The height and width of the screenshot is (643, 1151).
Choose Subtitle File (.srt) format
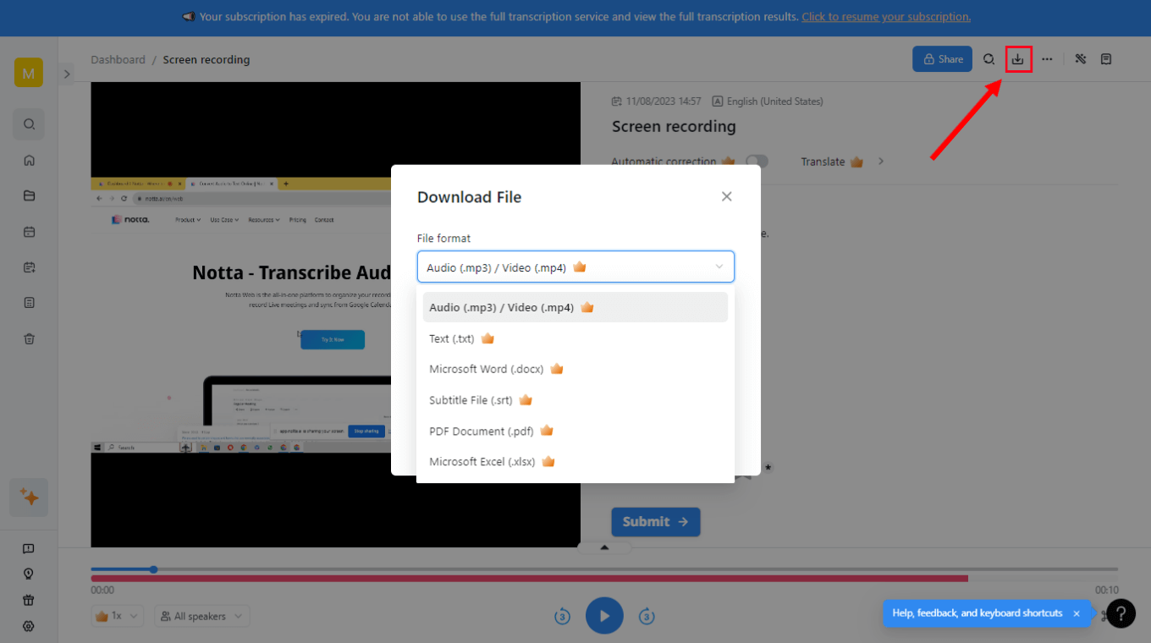[x=575, y=400]
